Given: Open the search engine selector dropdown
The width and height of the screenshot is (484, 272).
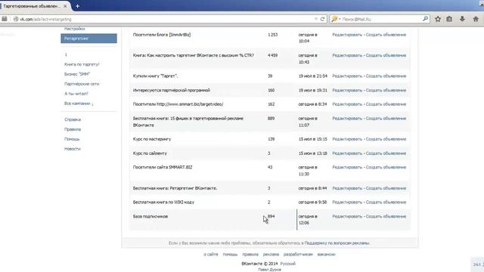Looking at the screenshot, I should (336, 19).
